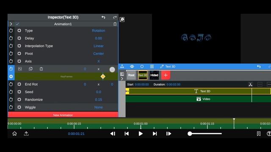Viewport: 271px width, 152px height.
Task: Click the Inspector redo arrow
Action: point(115,17)
